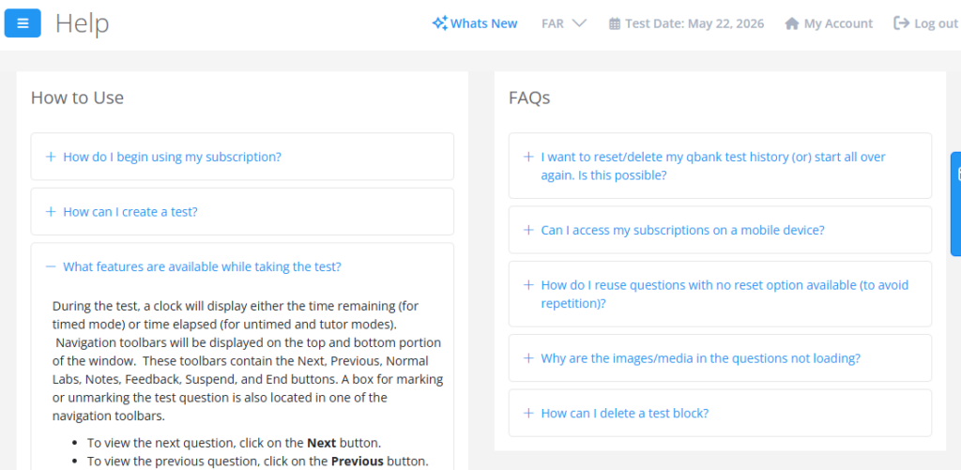Collapse 'What features are available while taking the test?'
The width and height of the screenshot is (961, 470).
202,266
